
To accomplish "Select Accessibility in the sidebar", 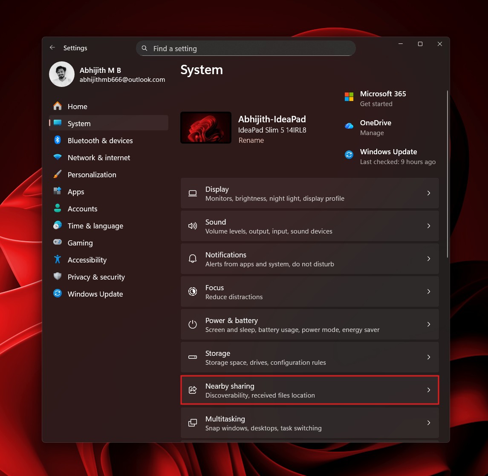I will click(87, 260).
